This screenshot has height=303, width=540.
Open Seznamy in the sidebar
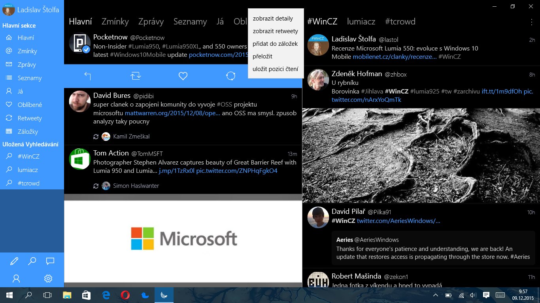tap(32, 78)
